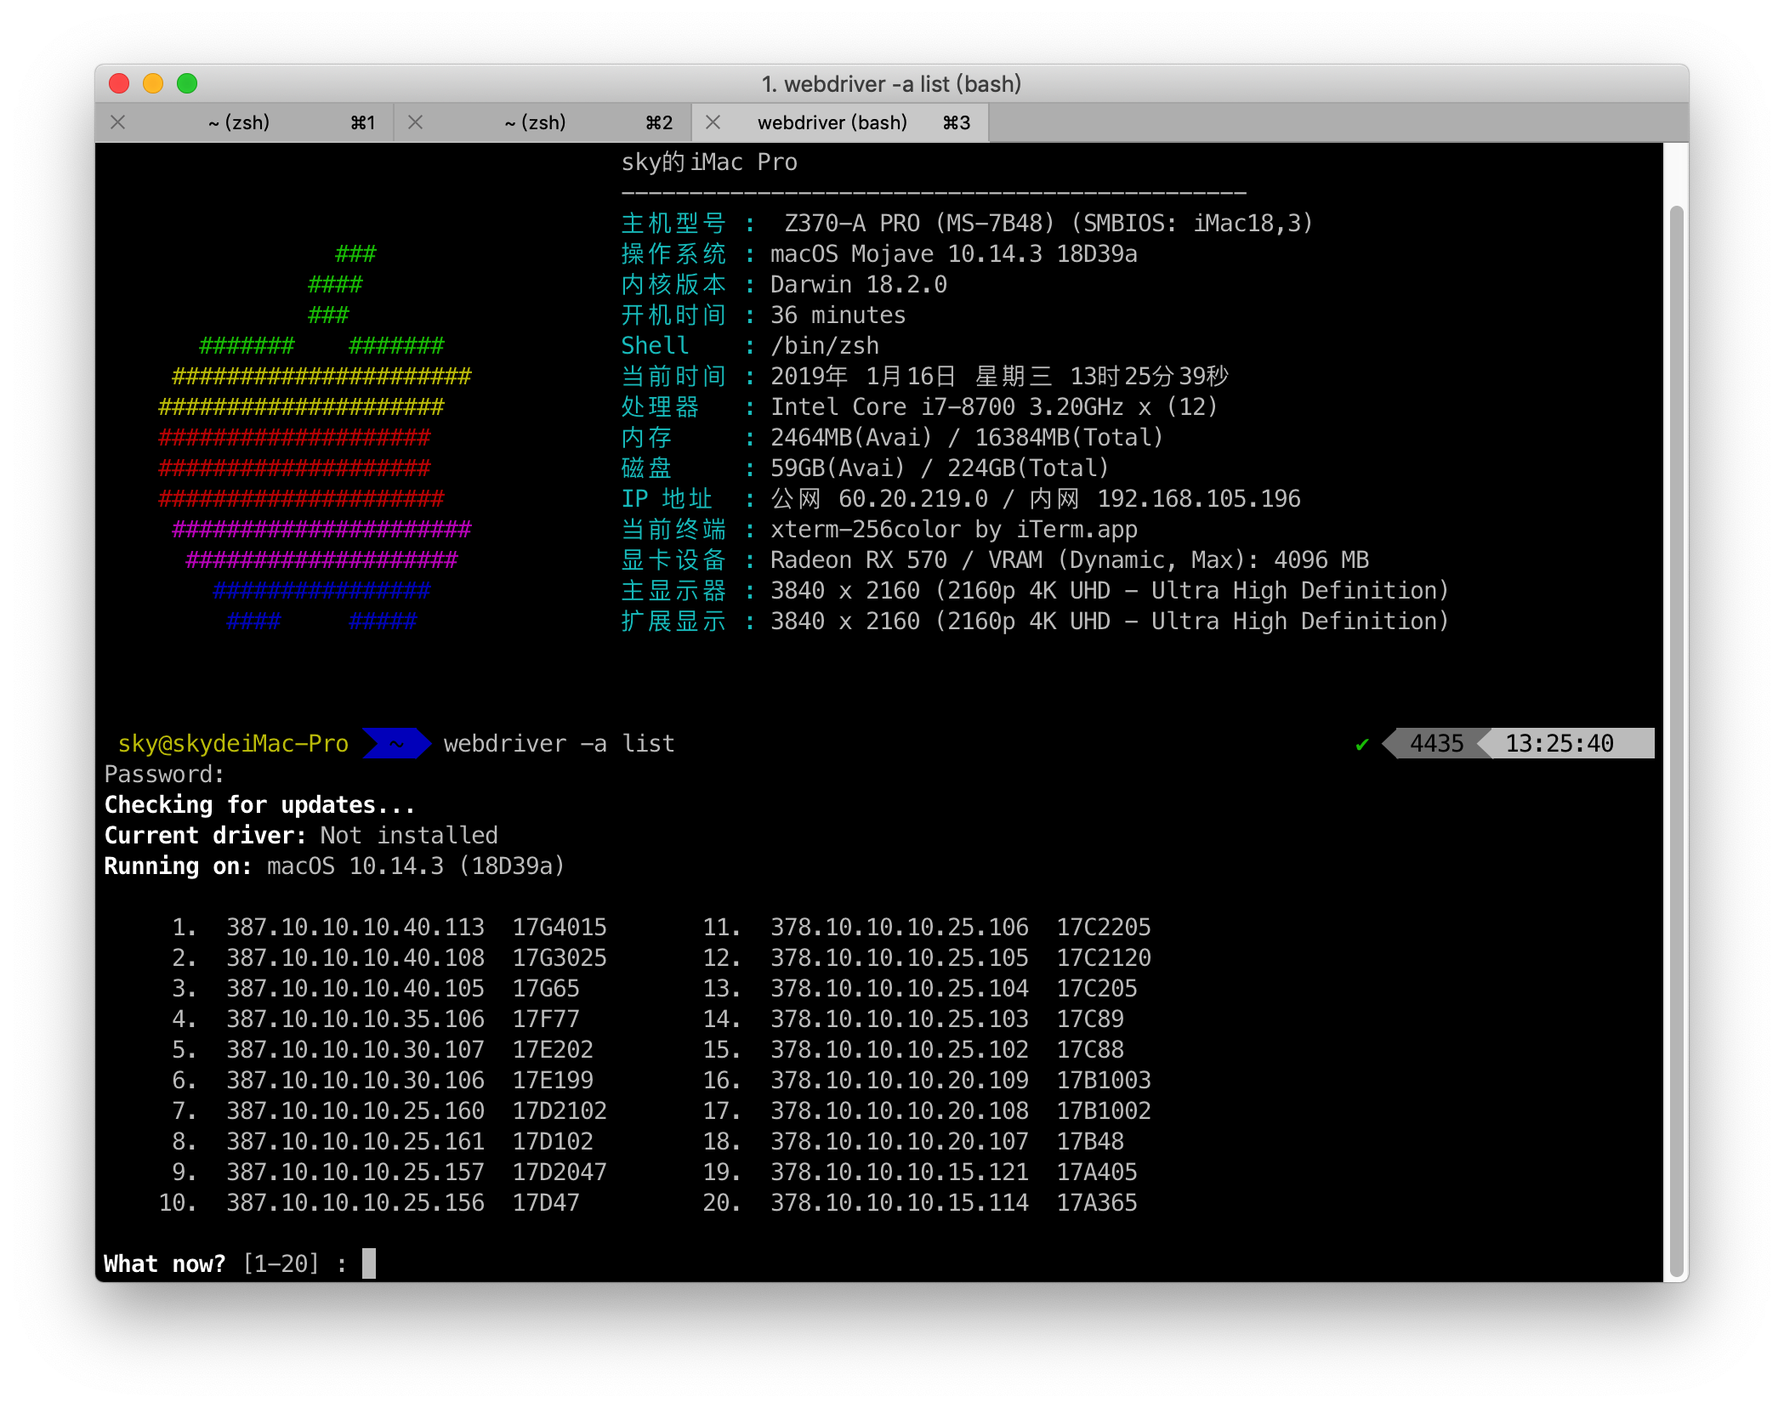1784x1408 pixels.
Task: Close the ⌘2 zsh tab
Action: pyautogui.click(x=416, y=122)
